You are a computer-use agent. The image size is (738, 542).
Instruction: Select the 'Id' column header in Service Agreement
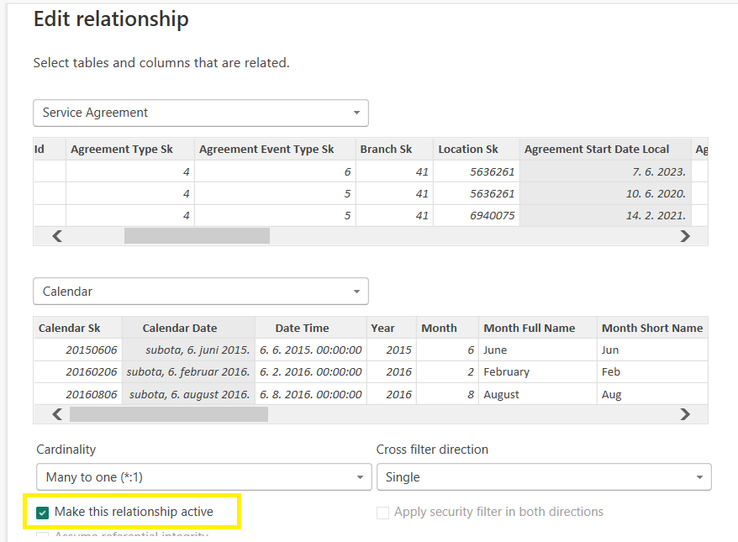[50, 149]
